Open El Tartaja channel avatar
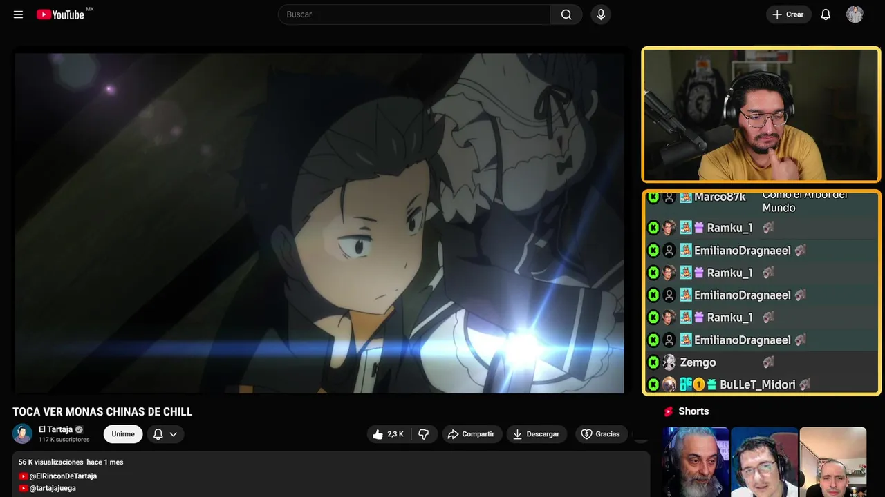885x497 pixels. point(23,433)
